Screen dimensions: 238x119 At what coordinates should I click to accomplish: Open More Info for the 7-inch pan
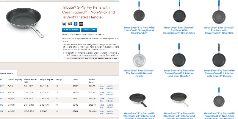point(102,87)
